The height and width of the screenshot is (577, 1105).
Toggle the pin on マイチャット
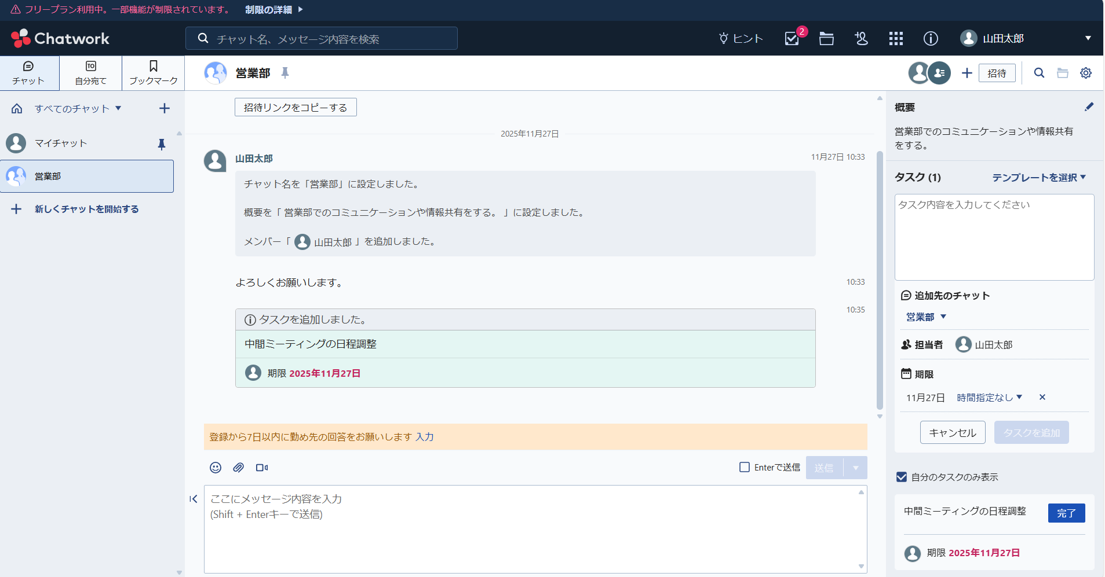click(x=162, y=145)
